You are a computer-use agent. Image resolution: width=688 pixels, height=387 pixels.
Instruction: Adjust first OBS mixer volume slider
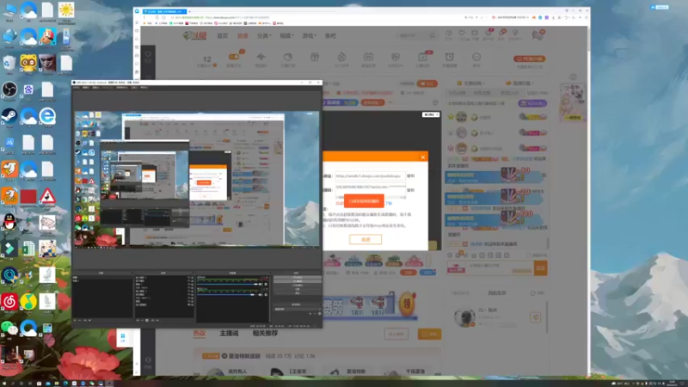click(227, 285)
